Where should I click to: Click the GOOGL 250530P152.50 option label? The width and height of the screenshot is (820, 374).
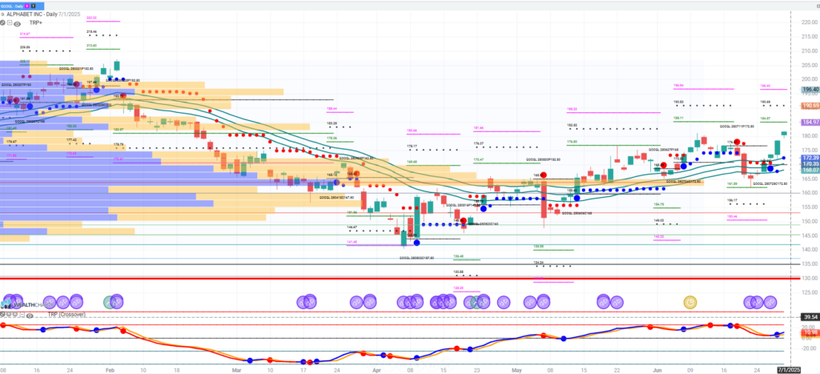coord(543,159)
